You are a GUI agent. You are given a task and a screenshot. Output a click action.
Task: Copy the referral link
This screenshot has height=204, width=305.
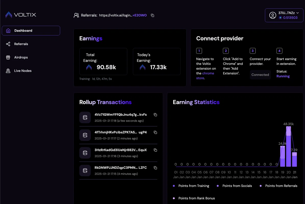point(152,15)
